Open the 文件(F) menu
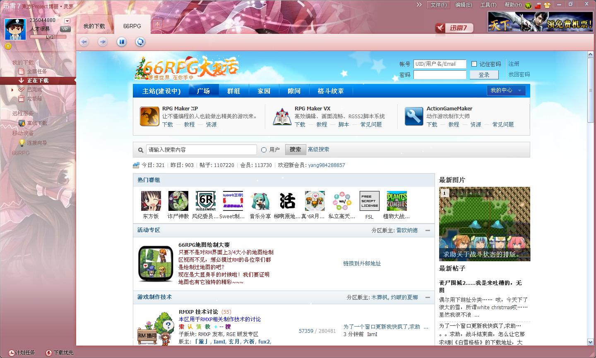 coord(439,5)
